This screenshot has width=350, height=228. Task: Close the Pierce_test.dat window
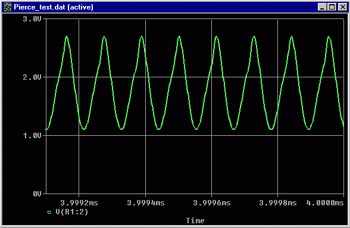[342, 7]
